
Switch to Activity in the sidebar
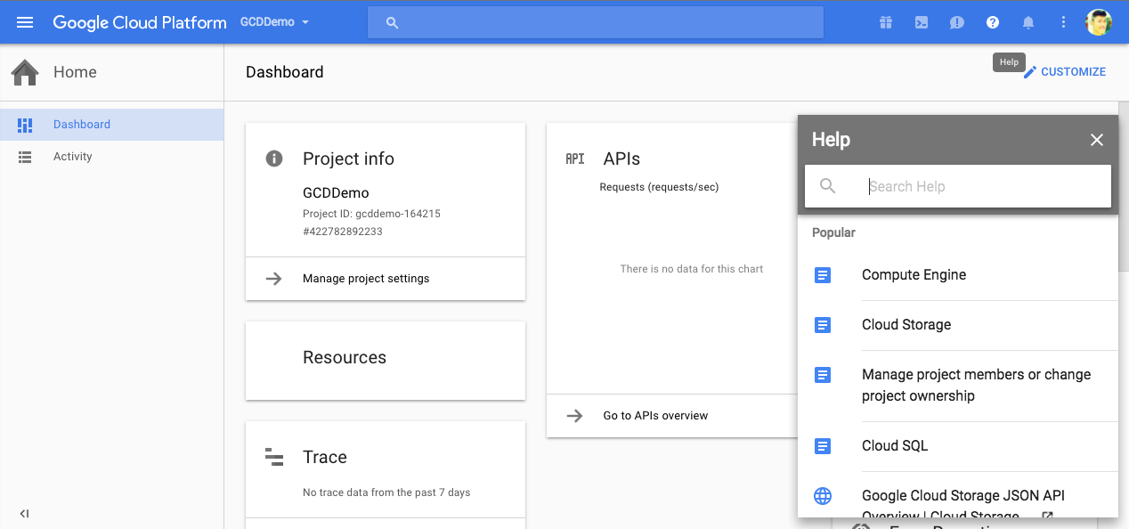click(x=72, y=157)
